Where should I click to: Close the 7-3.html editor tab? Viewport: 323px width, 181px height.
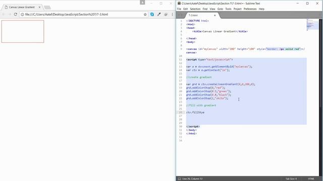215,16
